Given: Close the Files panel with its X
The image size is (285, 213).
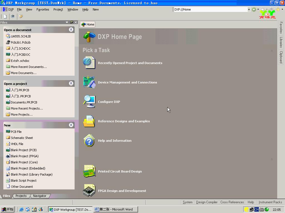Looking at the screenshot, I should click(76, 22).
